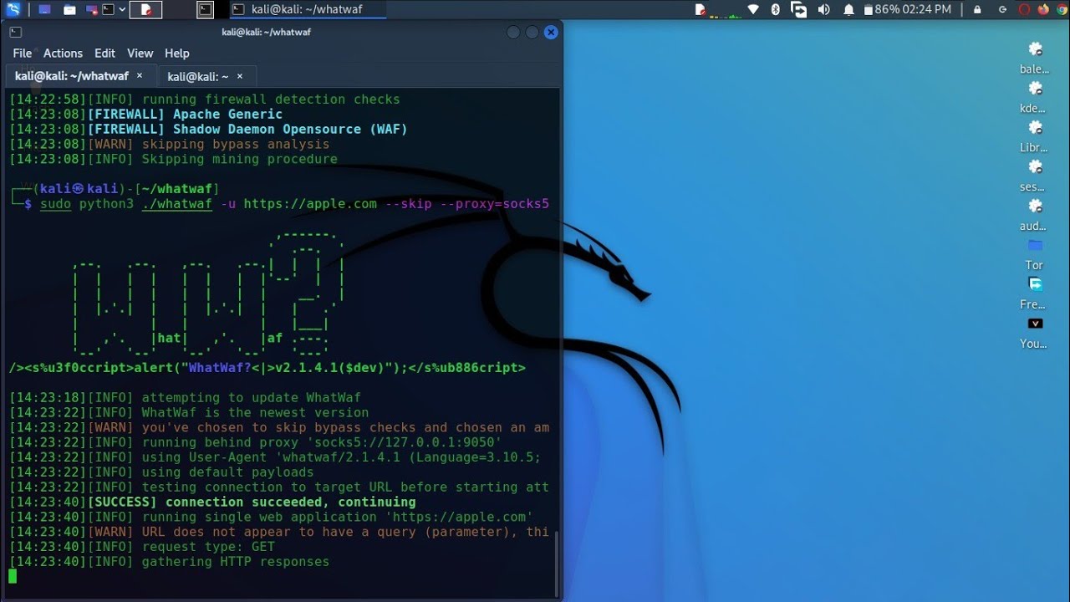The height and width of the screenshot is (602, 1070).
Task: Click the "using default payloads" line
Action: (227, 472)
